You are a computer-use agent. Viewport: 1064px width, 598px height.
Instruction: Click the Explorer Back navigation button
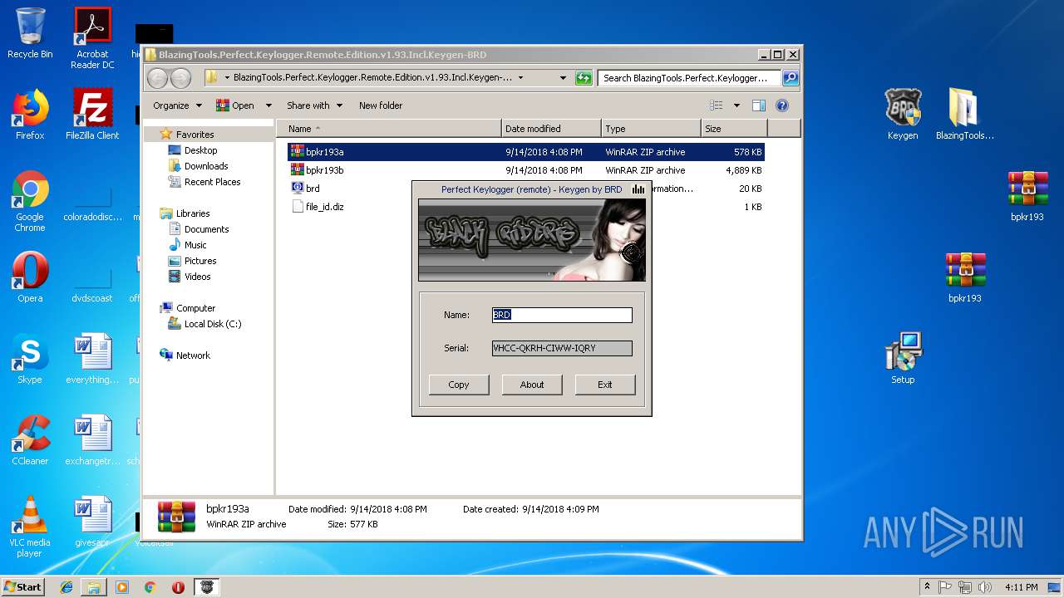click(157, 78)
